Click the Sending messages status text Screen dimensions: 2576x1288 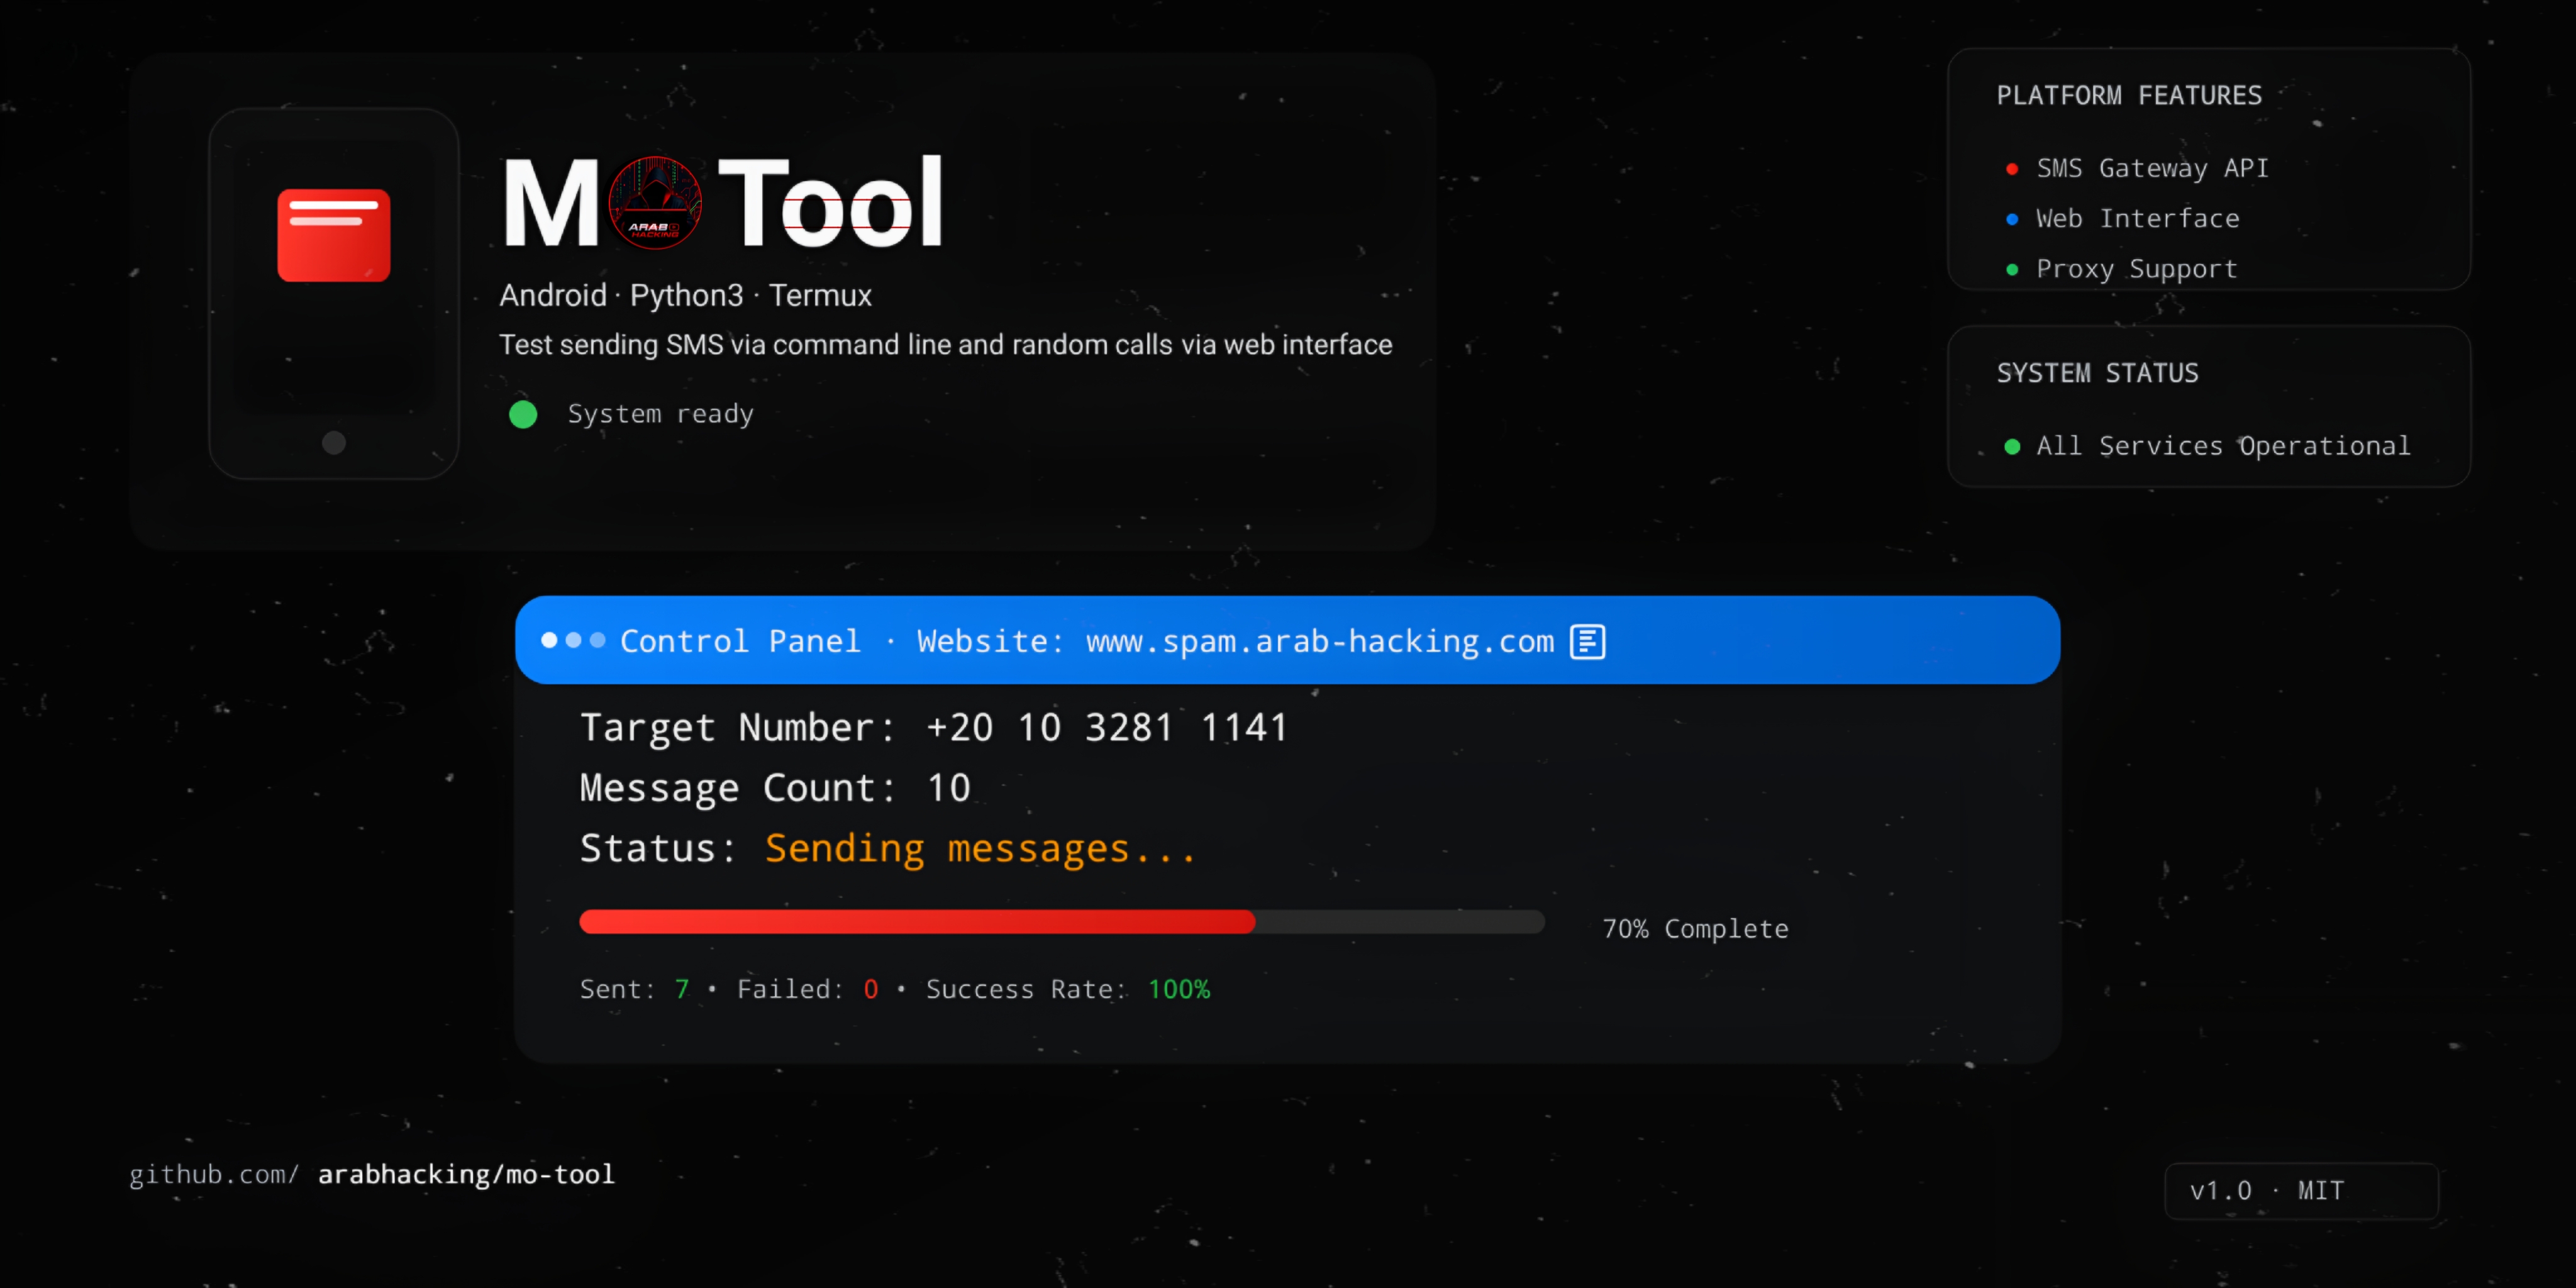click(x=979, y=849)
